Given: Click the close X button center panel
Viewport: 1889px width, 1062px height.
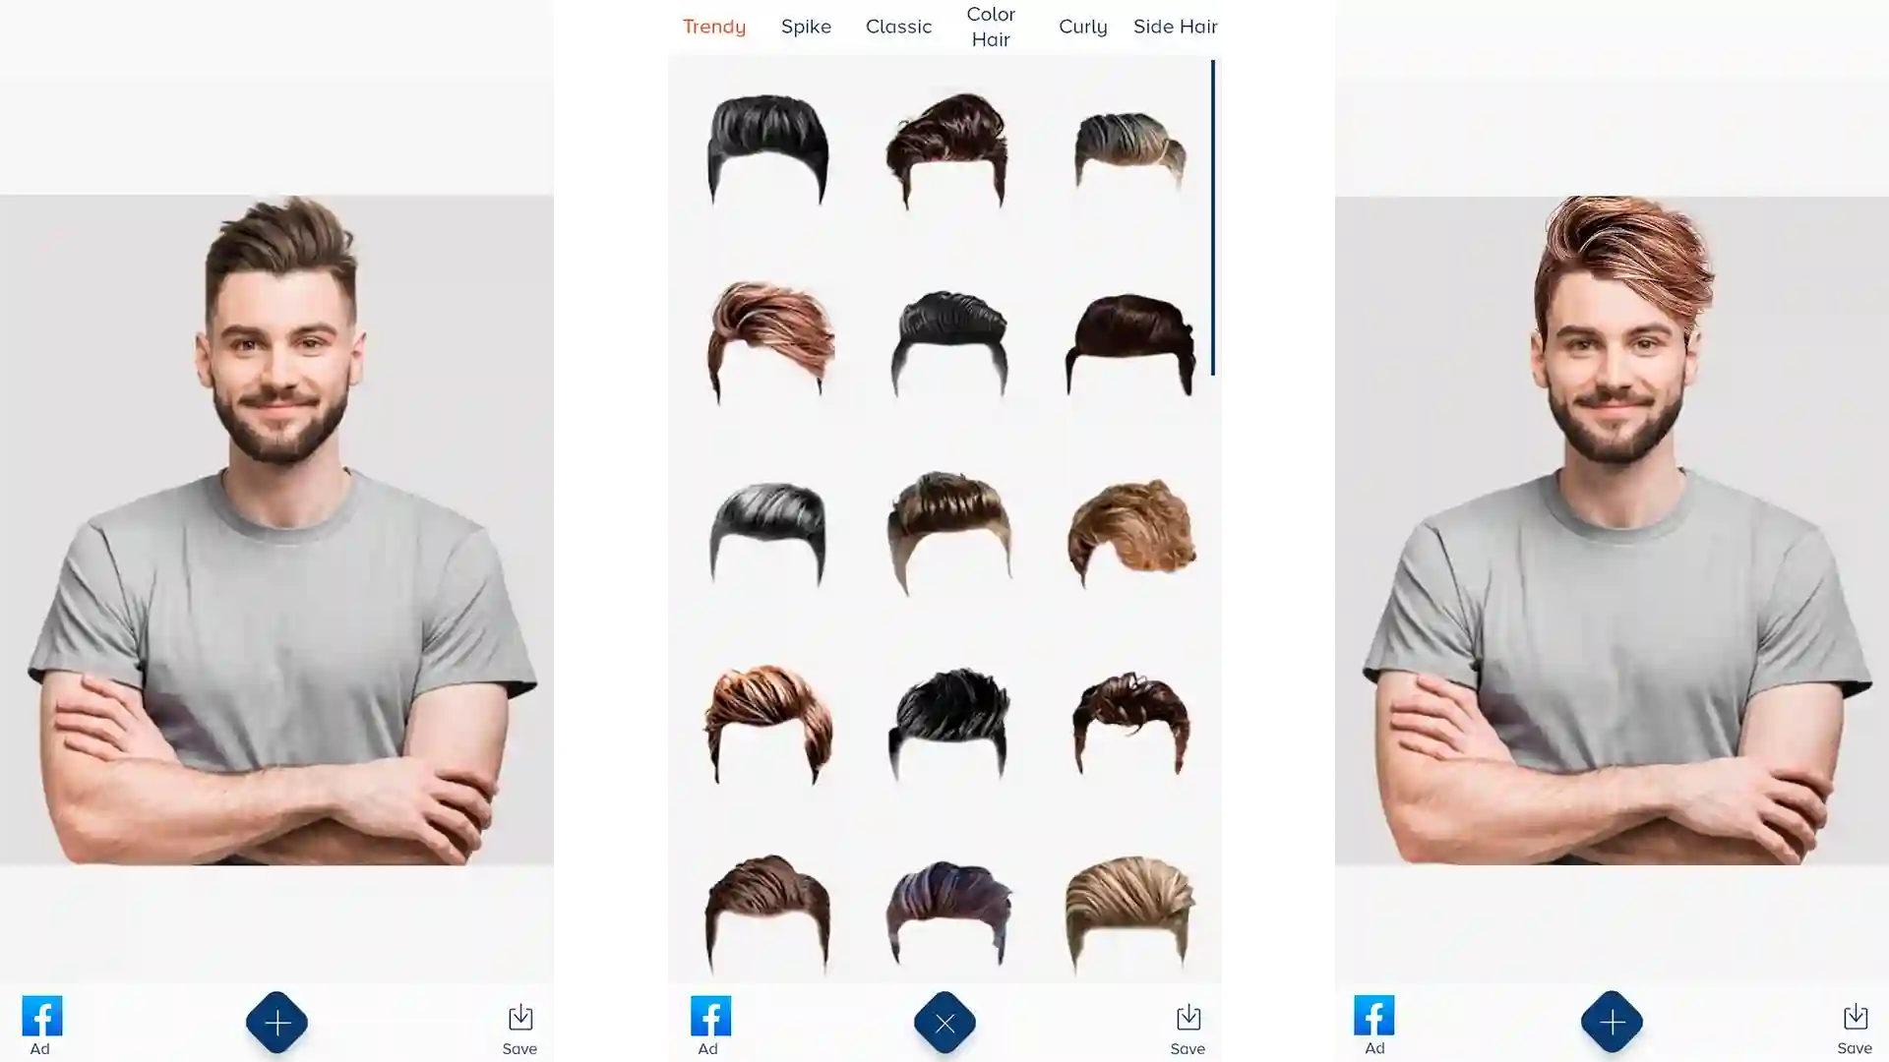Looking at the screenshot, I should point(944,1022).
